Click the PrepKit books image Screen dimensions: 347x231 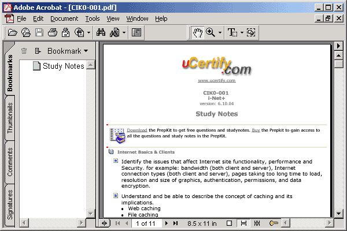(x=117, y=136)
